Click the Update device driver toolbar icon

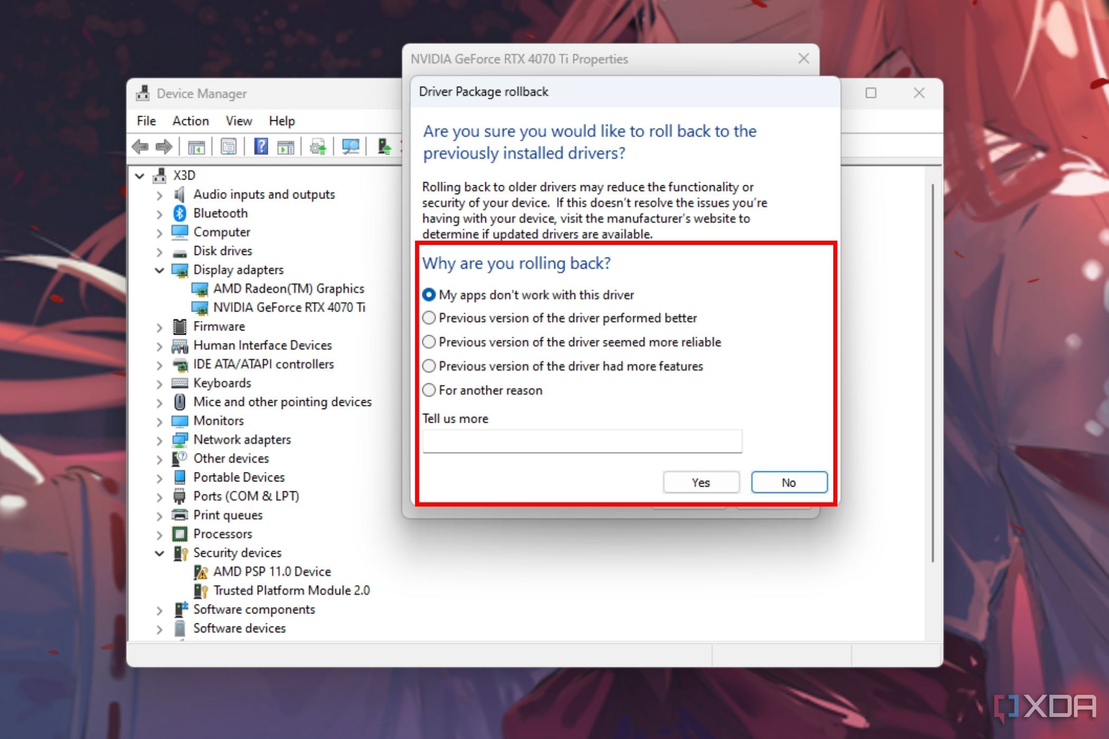click(x=318, y=147)
